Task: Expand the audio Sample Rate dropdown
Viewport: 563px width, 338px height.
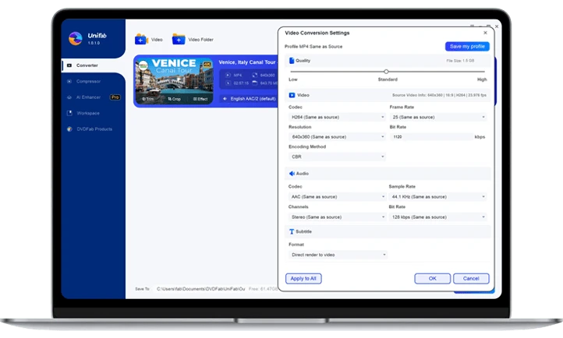Action: (x=437, y=197)
